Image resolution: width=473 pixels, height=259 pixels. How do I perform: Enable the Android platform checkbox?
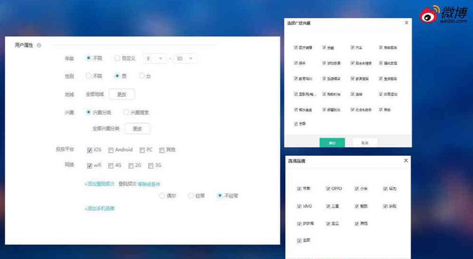coord(111,150)
